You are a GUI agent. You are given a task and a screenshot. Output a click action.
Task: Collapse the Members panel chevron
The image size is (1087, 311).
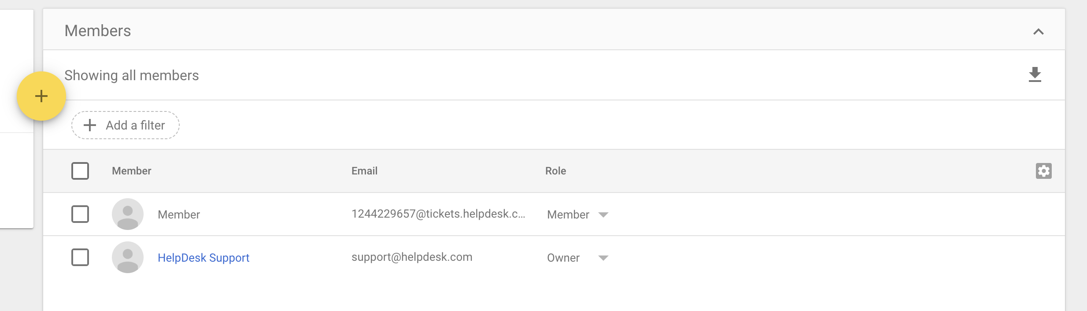[x=1038, y=32]
